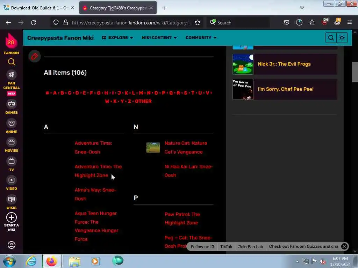Viewport: 358px width, 268px height.
Task: Switch to Download_Old_Builds_6_1 tab
Action: point(39,8)
